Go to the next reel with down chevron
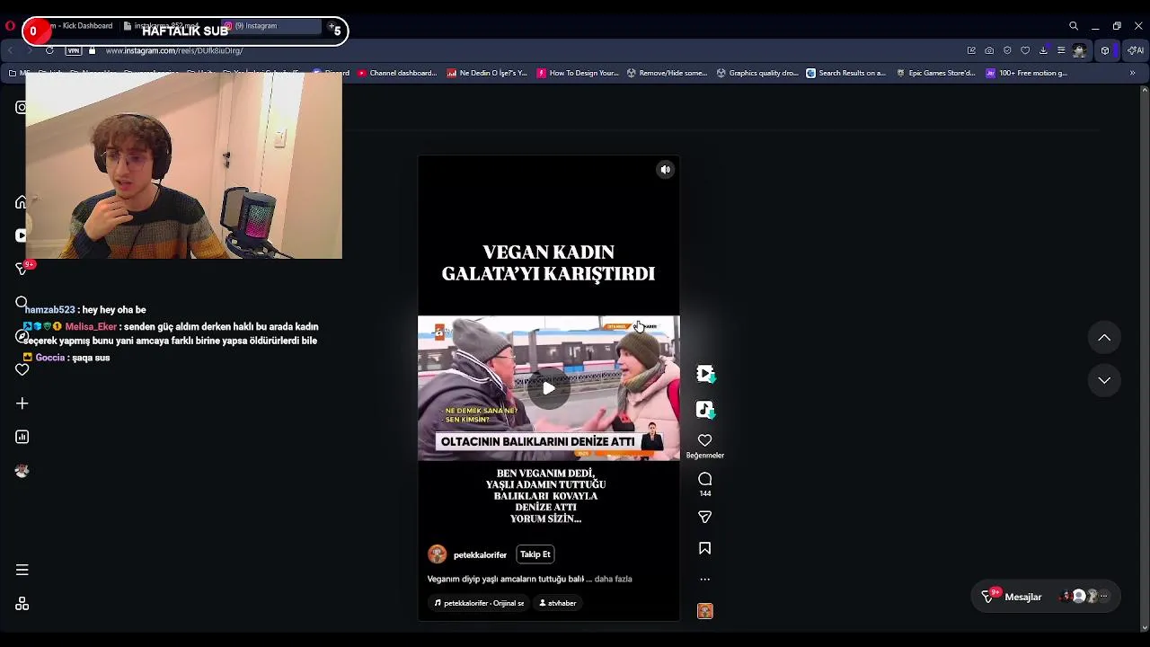 (x=1104, y=380)
